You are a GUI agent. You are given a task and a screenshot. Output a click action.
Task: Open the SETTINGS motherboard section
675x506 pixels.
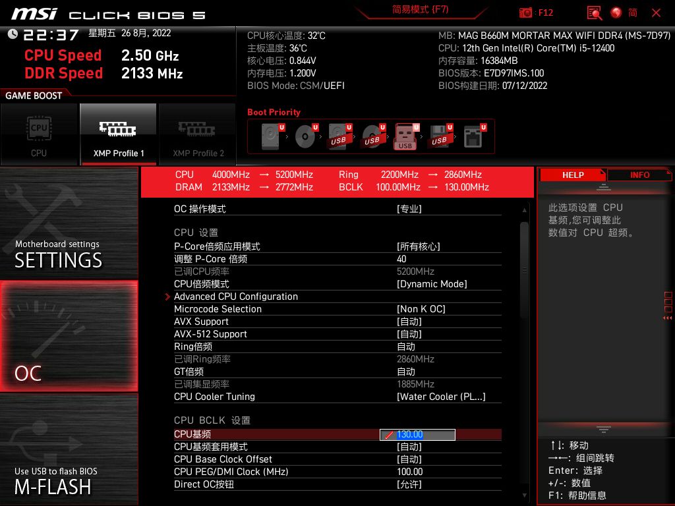click(x=69, y=223)
